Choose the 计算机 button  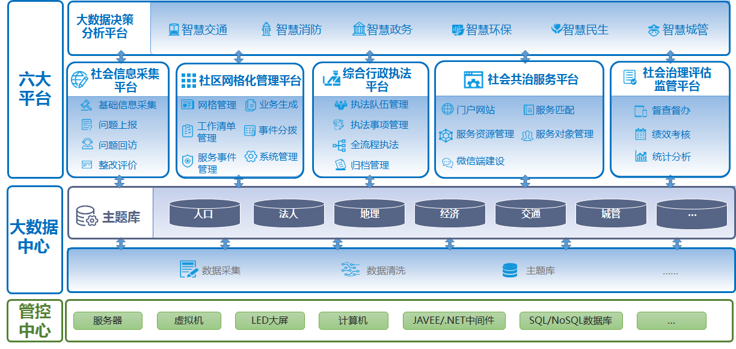(352, 321)
